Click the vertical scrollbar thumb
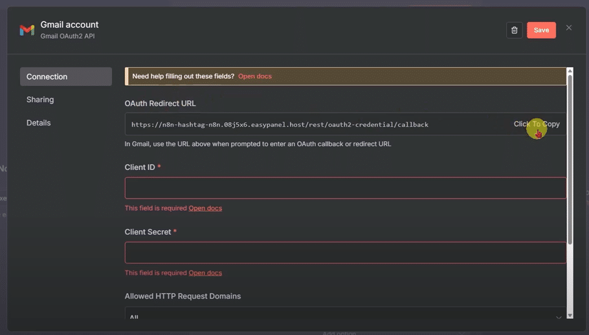Screen dimensions: 589x335 (570, 160)
